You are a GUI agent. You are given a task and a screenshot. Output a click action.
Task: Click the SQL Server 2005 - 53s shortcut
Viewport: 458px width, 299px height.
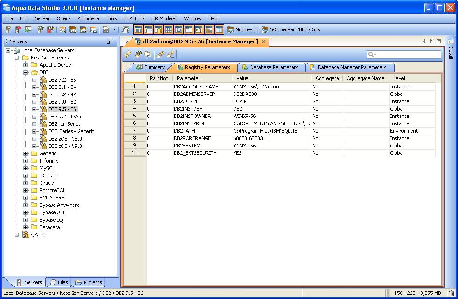click(x=291, y=29)
